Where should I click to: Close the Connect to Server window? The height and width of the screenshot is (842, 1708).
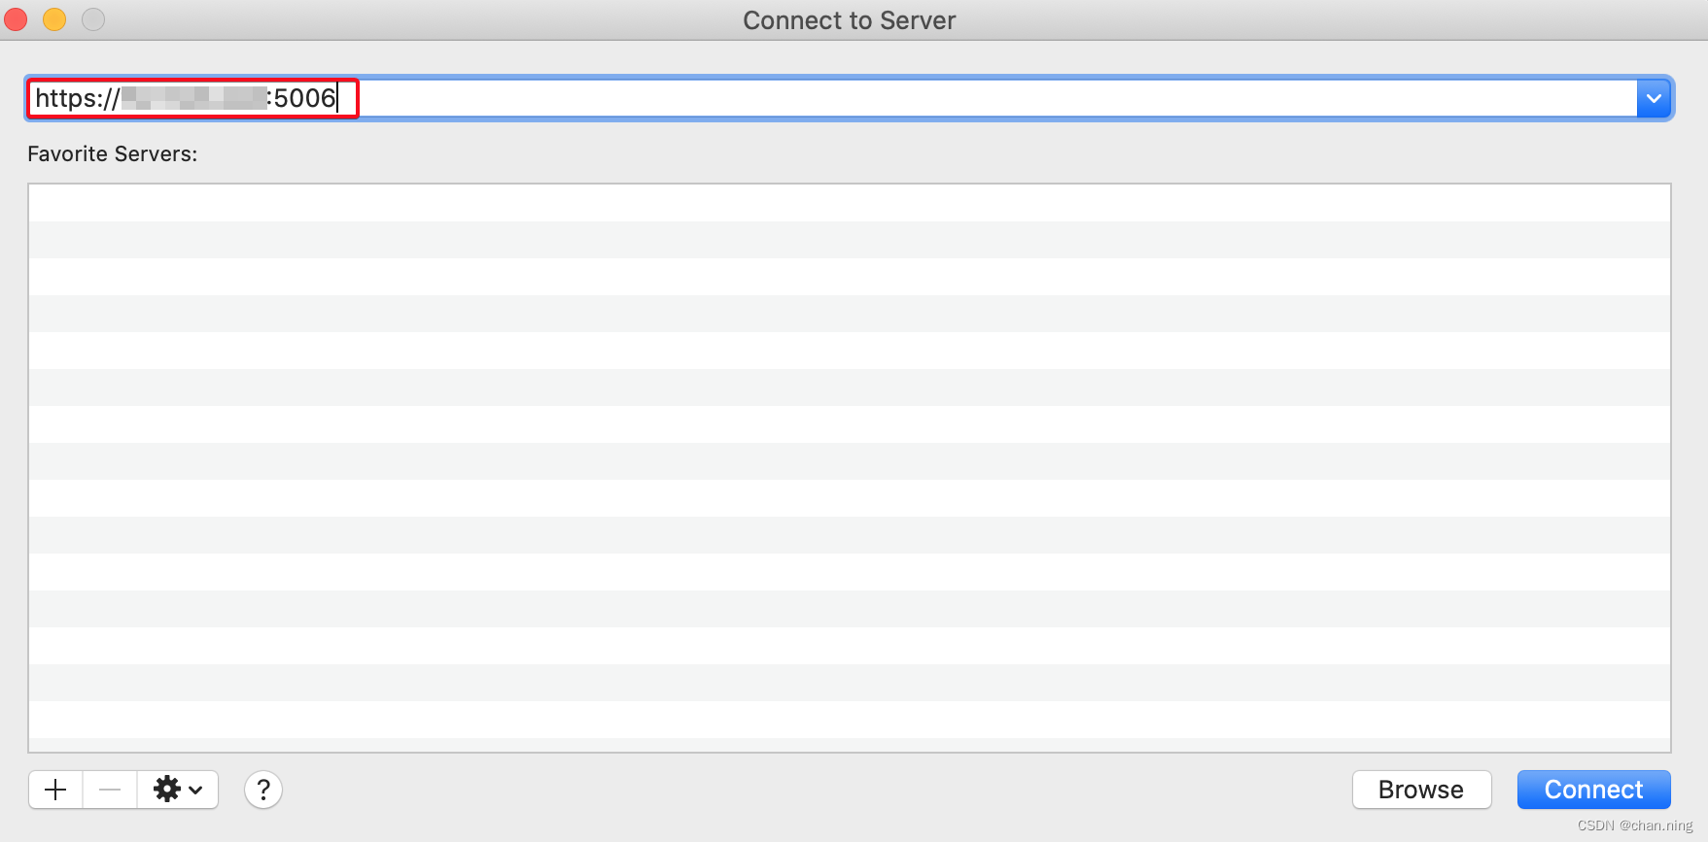coord(17,19)
